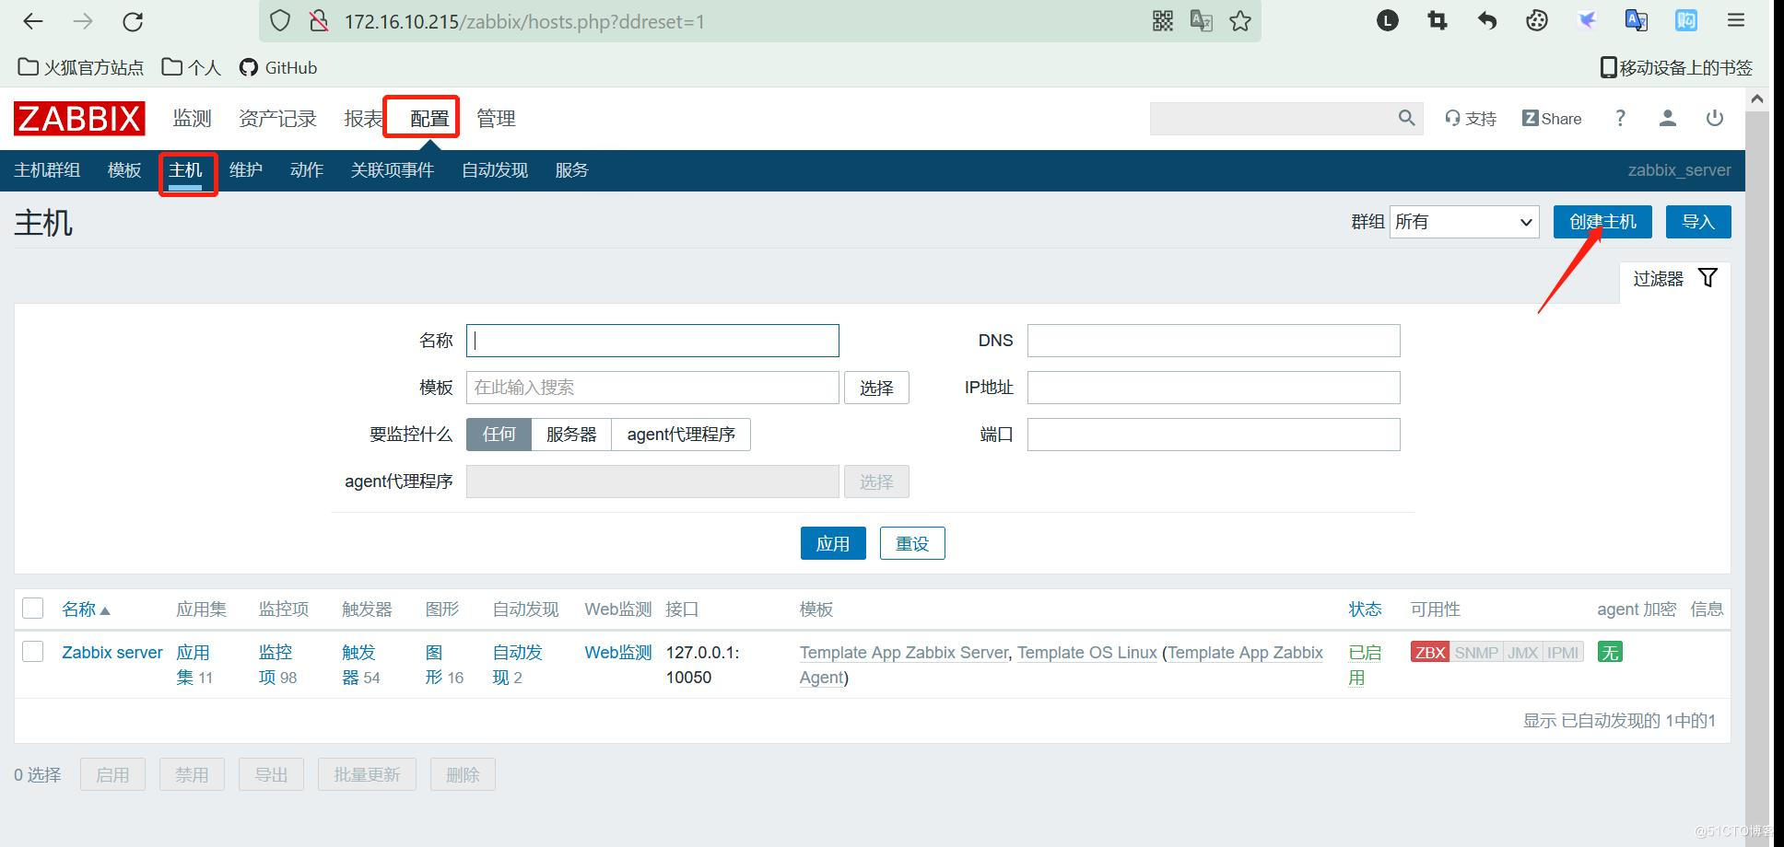Screen dimensions: 1784x847
Task: Click the 创建主机 button
Action: pyautogui.click(x=1602, y=222)
